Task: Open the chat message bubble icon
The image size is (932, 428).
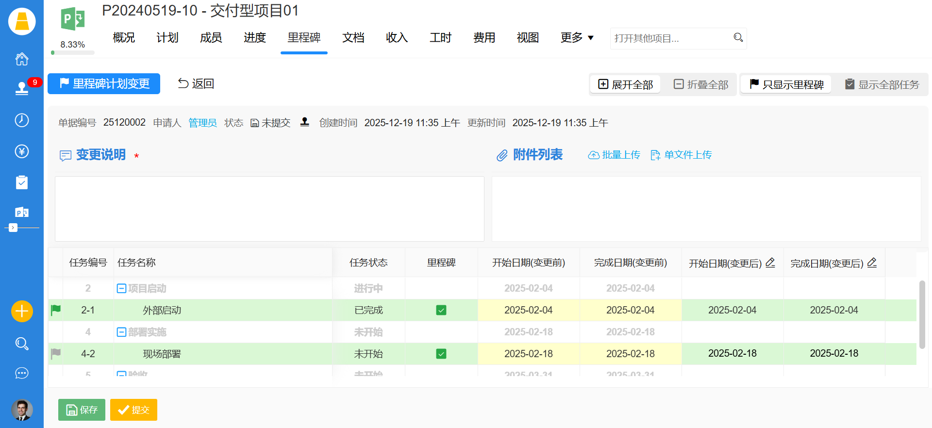Action: (22, 373)
